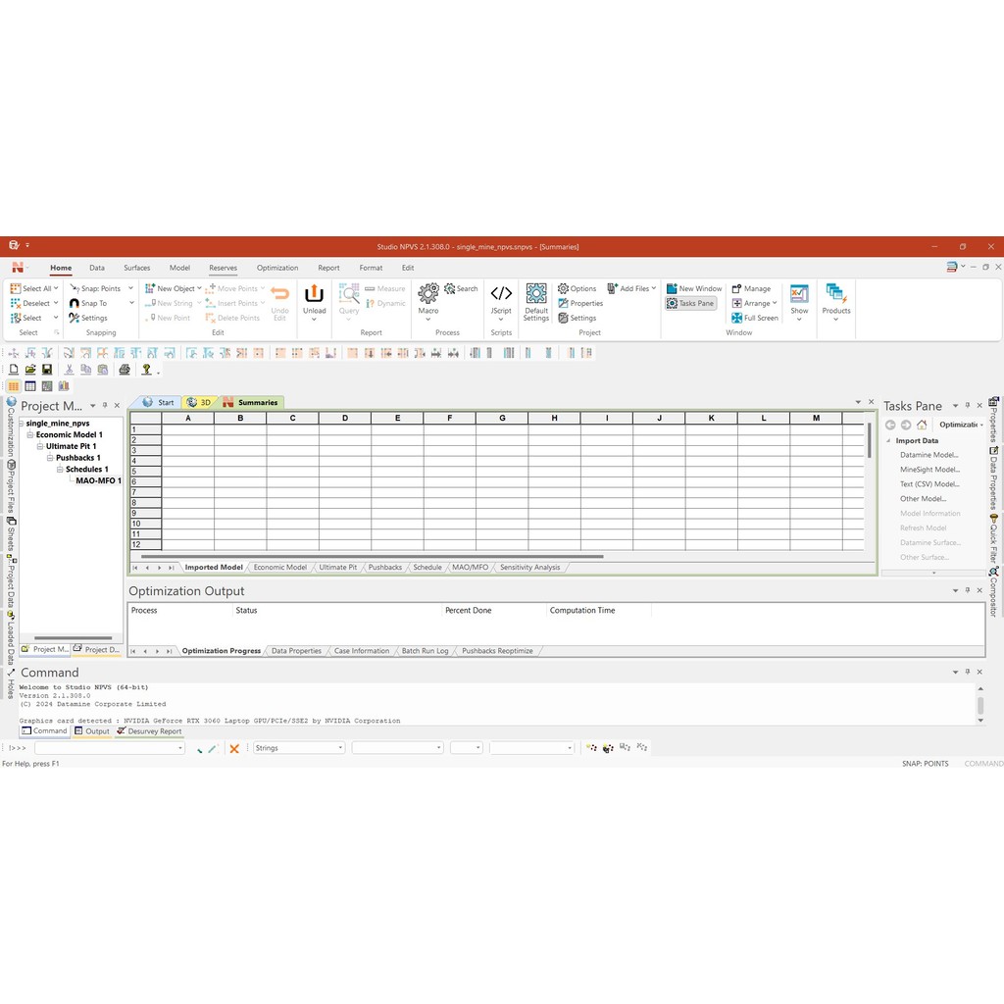Click the Open folder toolbar icon
Screen dimensions: 1004x1004
coord(30,370)
